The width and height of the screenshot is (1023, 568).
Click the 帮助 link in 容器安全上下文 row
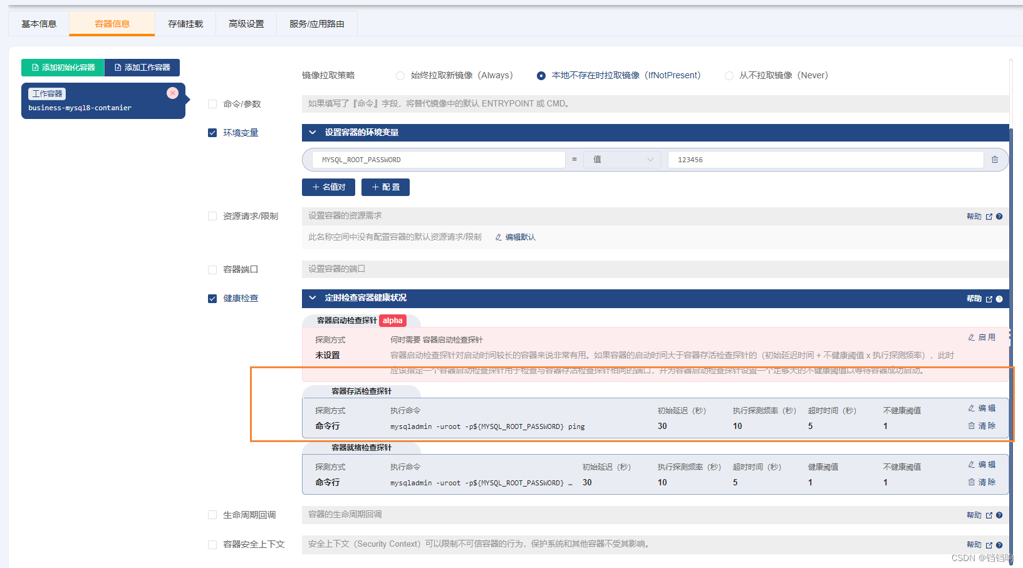pyautogui.click(x=974, y=545)
